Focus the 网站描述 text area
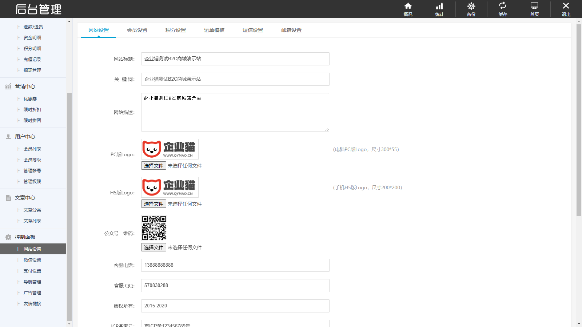 [235, 112]
